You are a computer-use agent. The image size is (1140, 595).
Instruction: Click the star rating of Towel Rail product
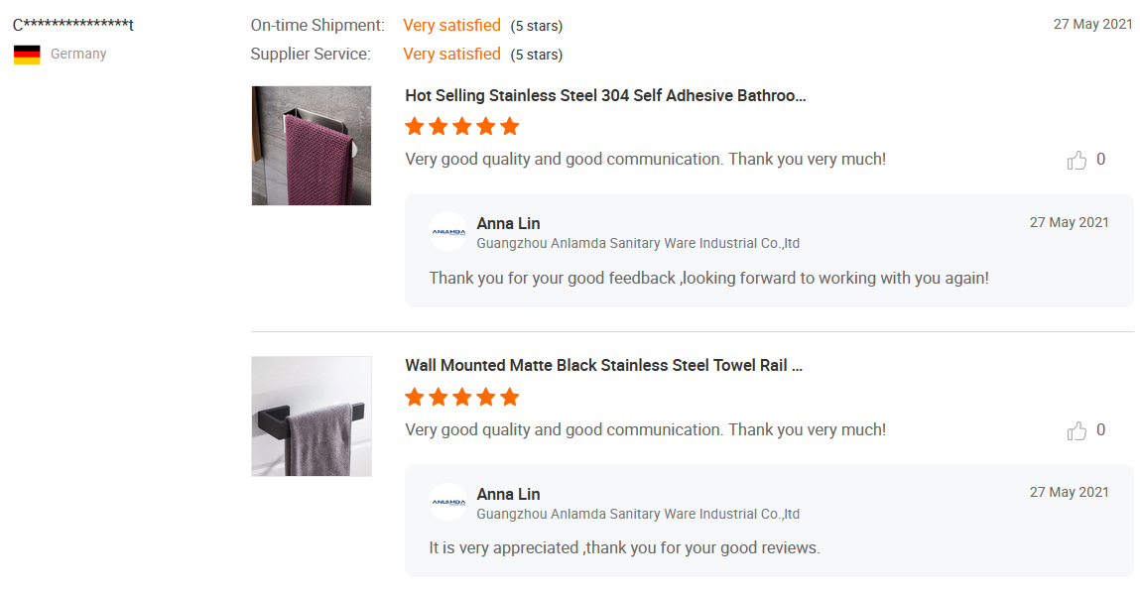[462, 398]
